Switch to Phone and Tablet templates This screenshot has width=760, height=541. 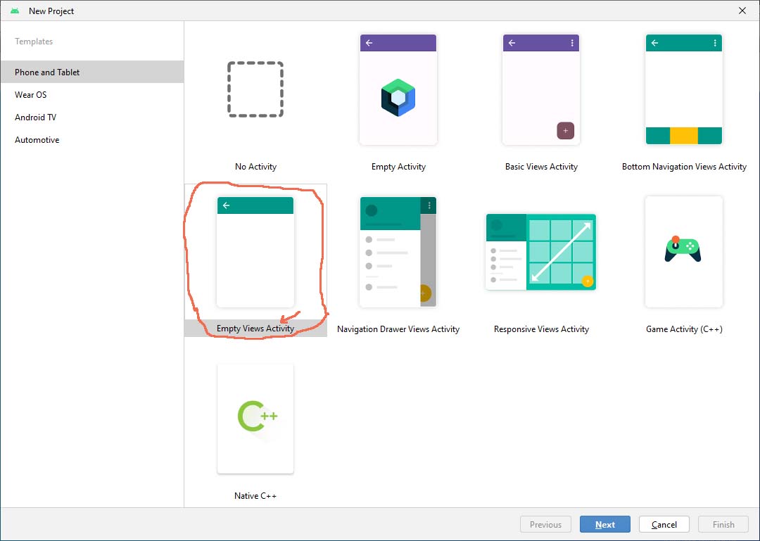pos(47,72)
